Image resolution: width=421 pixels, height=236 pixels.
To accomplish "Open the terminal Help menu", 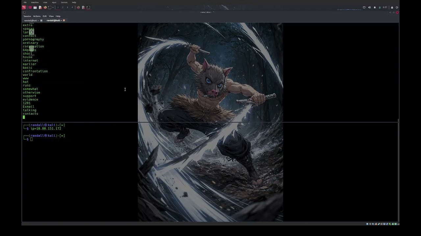I will tap(58, 16).
